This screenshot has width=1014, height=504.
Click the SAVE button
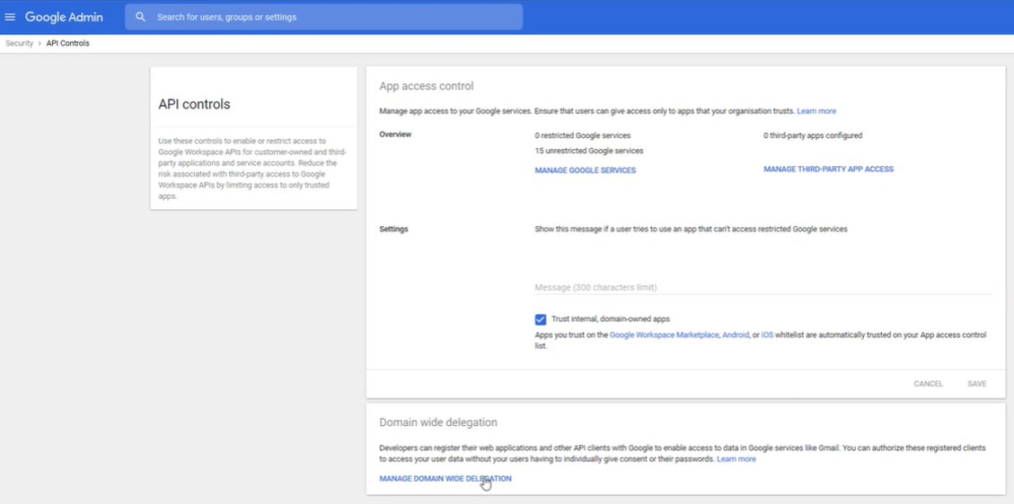tap(976, 384)
